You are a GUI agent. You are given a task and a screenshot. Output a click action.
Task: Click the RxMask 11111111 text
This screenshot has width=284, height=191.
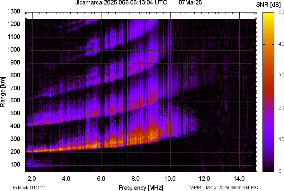(31, 187)
